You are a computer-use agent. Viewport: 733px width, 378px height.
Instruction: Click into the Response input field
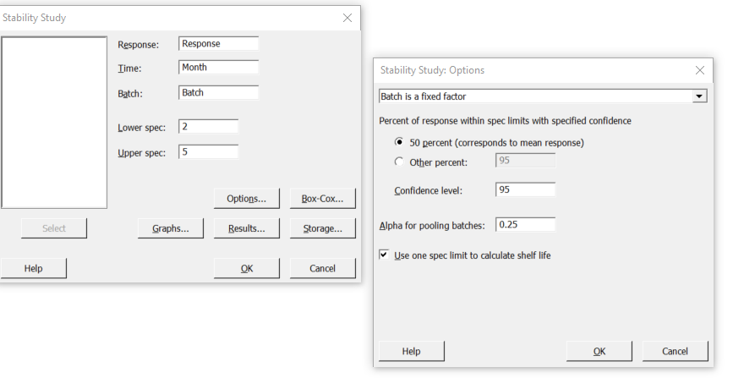tap(218, 43)
